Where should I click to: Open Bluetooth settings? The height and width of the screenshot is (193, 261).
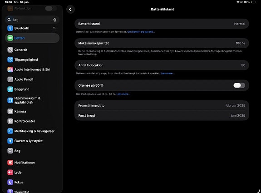32,28
